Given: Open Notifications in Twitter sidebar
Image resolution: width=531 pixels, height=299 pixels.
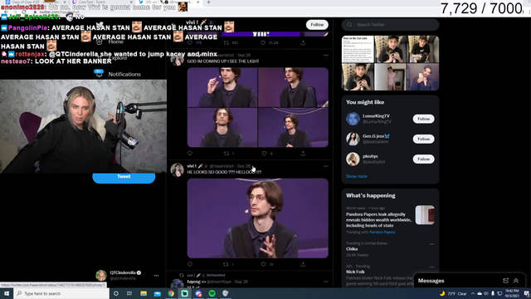Looking at the screenshot, I should click(124, 74).
